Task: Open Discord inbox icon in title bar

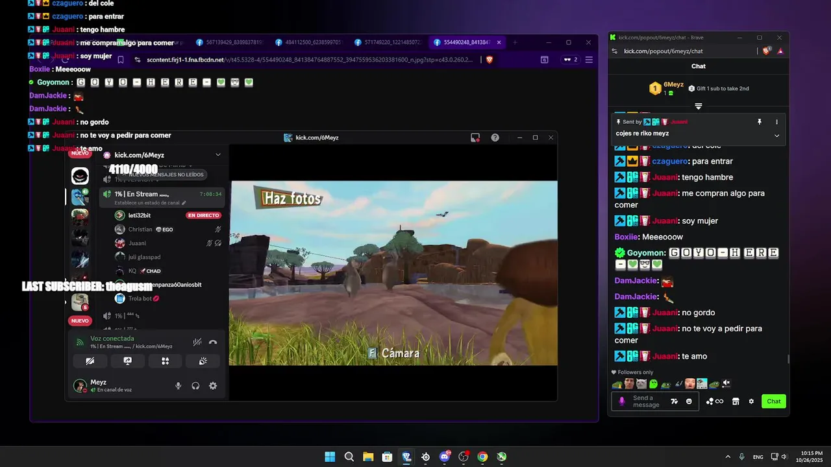Action: point(475,138)
